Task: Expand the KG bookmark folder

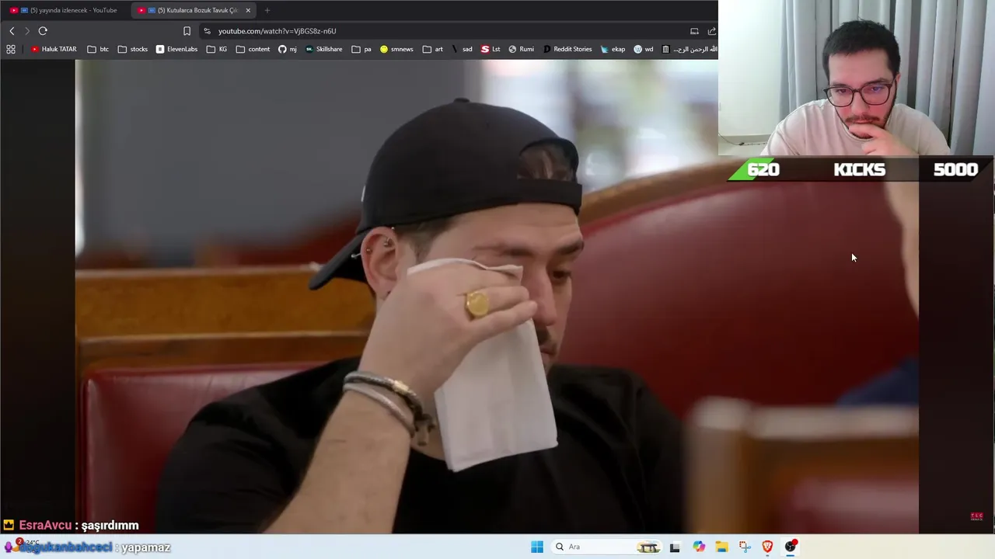Action: [217, 49]
